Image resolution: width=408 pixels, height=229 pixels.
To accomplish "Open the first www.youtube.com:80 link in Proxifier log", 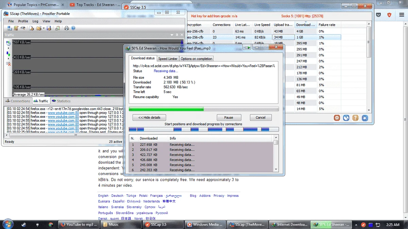I will pos(63,113).
